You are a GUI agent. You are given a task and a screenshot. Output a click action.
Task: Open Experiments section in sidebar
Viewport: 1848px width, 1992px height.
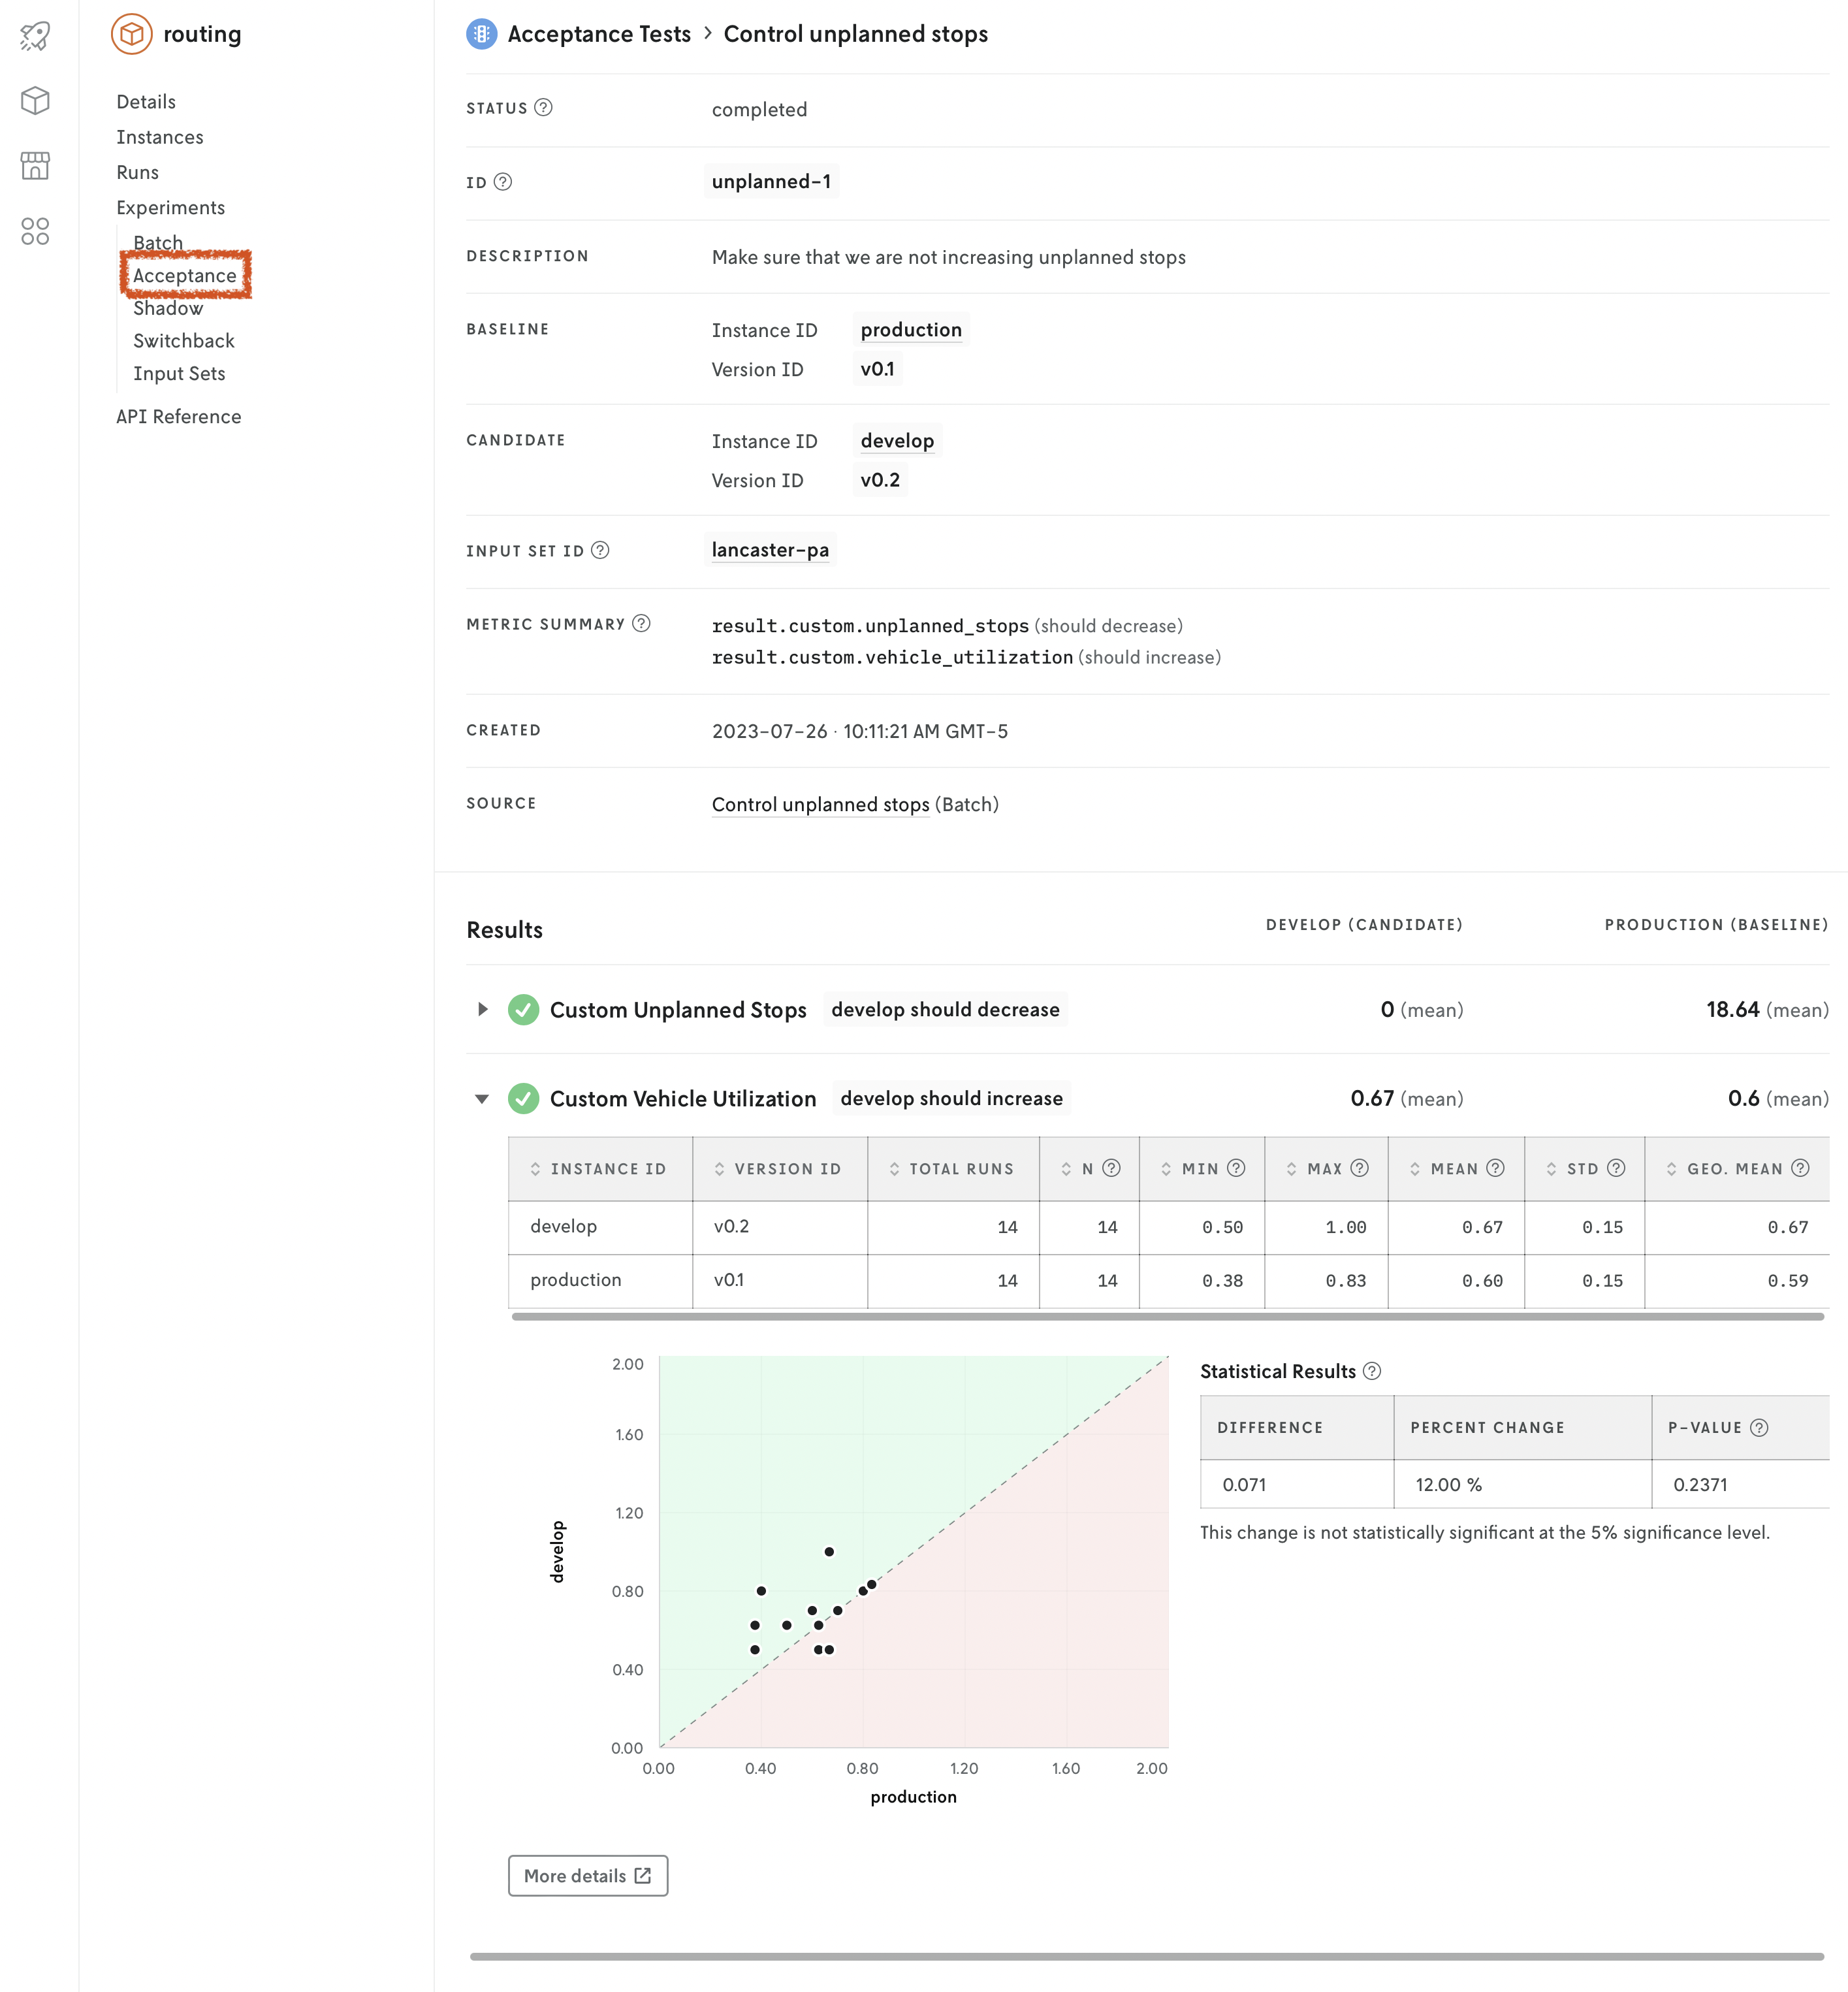tap(171, 207)
